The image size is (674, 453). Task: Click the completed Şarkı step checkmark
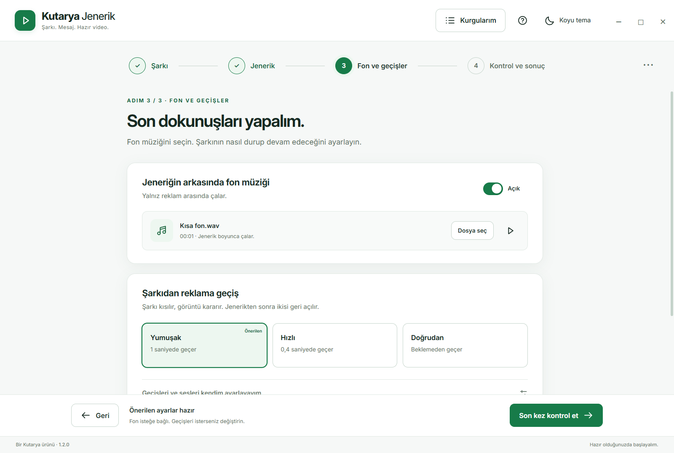(x=137, y=66)
